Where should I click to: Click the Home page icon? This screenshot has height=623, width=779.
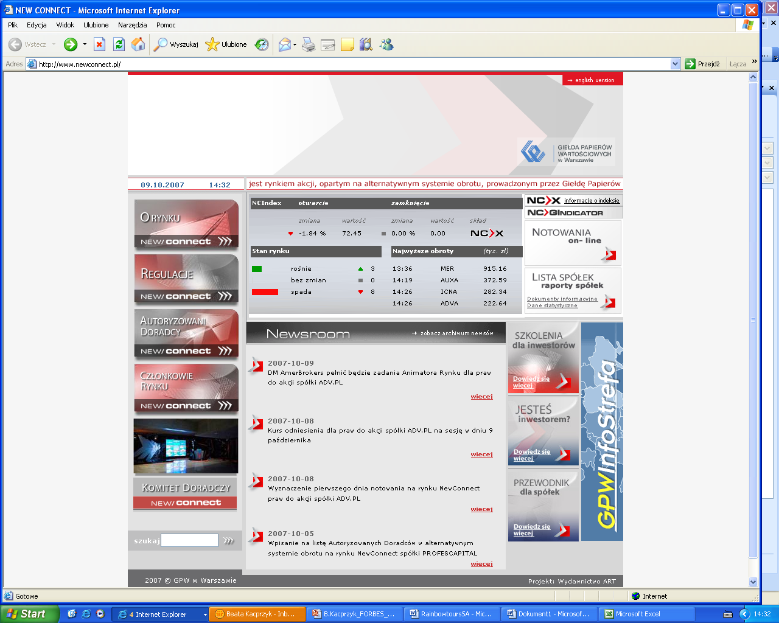tap(139, 44)
